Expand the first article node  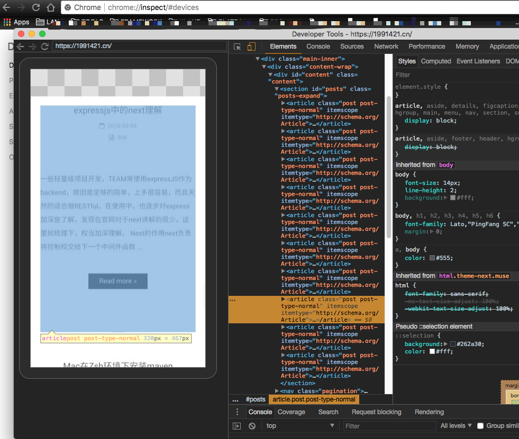tap(284, 103)
